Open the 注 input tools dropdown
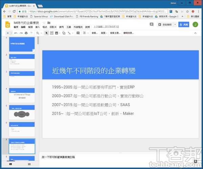Screen dimensions: 203x169 86,33
